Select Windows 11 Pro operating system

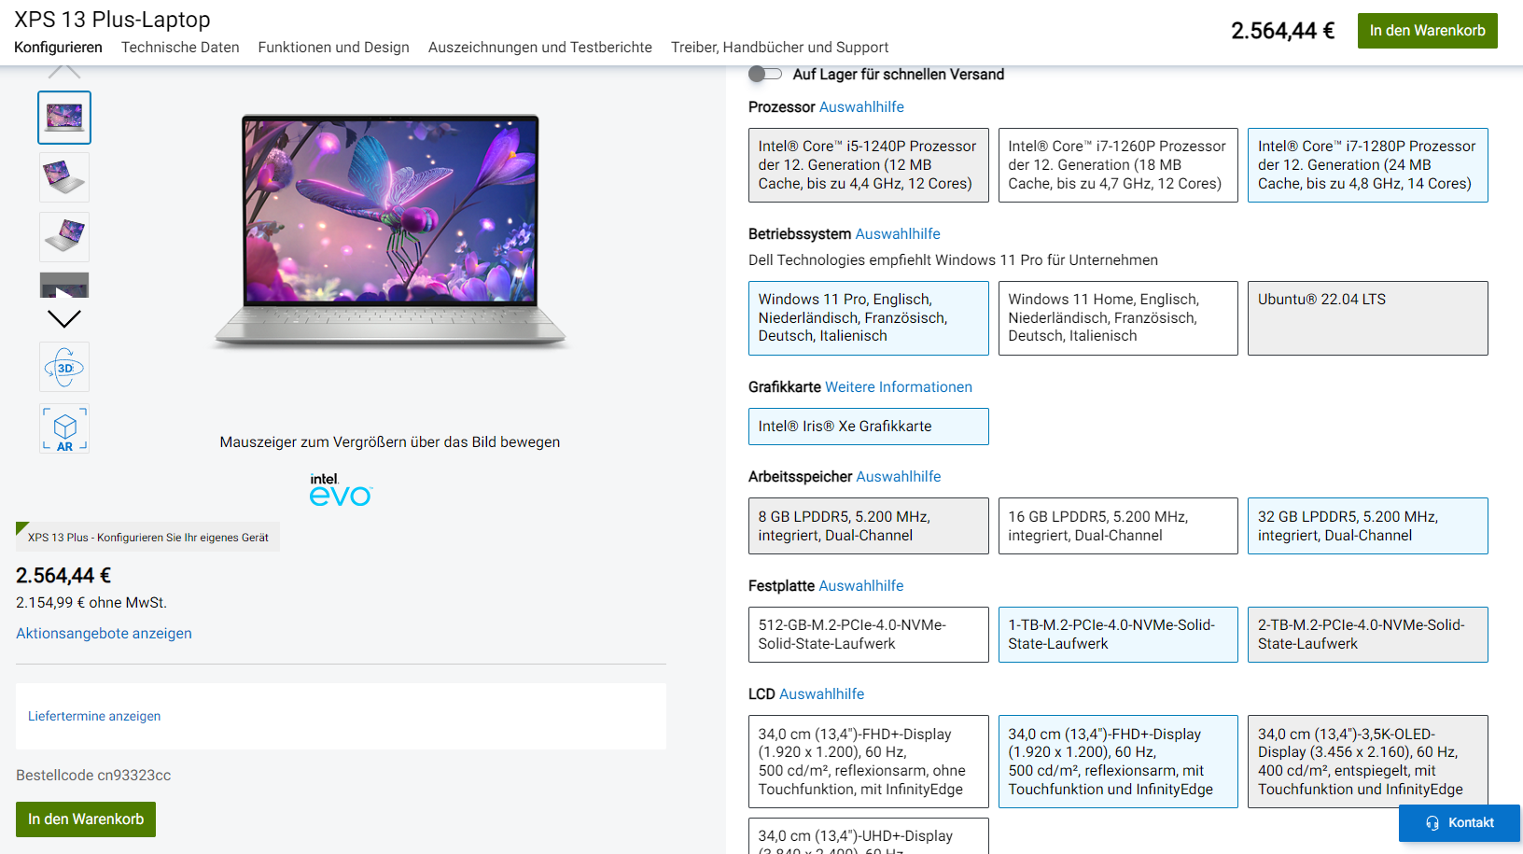pyautogui.click(x=868, y=318)
